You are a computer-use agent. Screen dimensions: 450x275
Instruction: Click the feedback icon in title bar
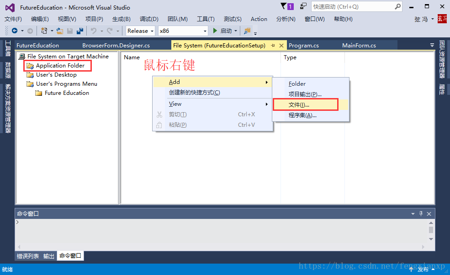(303, 6)
